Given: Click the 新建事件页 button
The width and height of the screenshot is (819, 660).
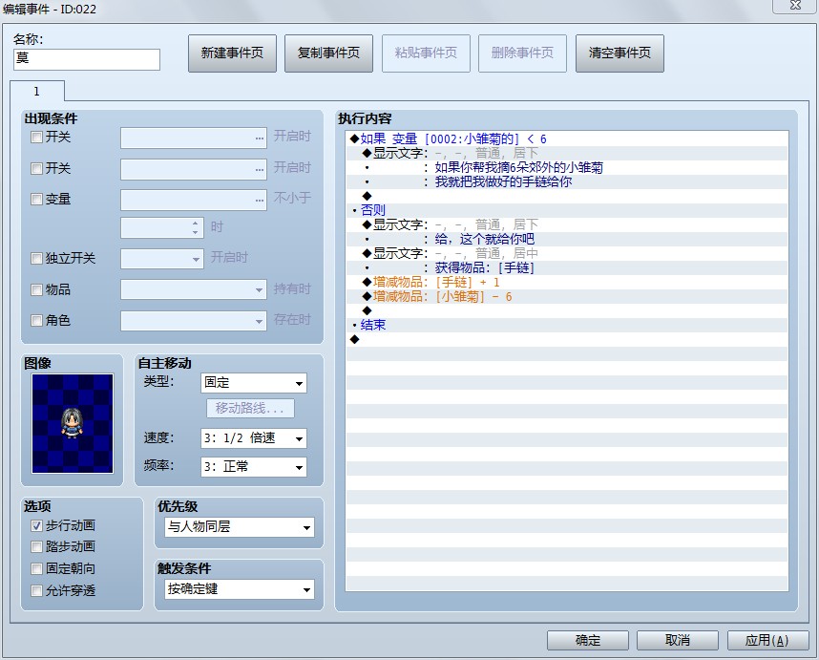Looking at the screenshot, I should (x=232, y=53).
